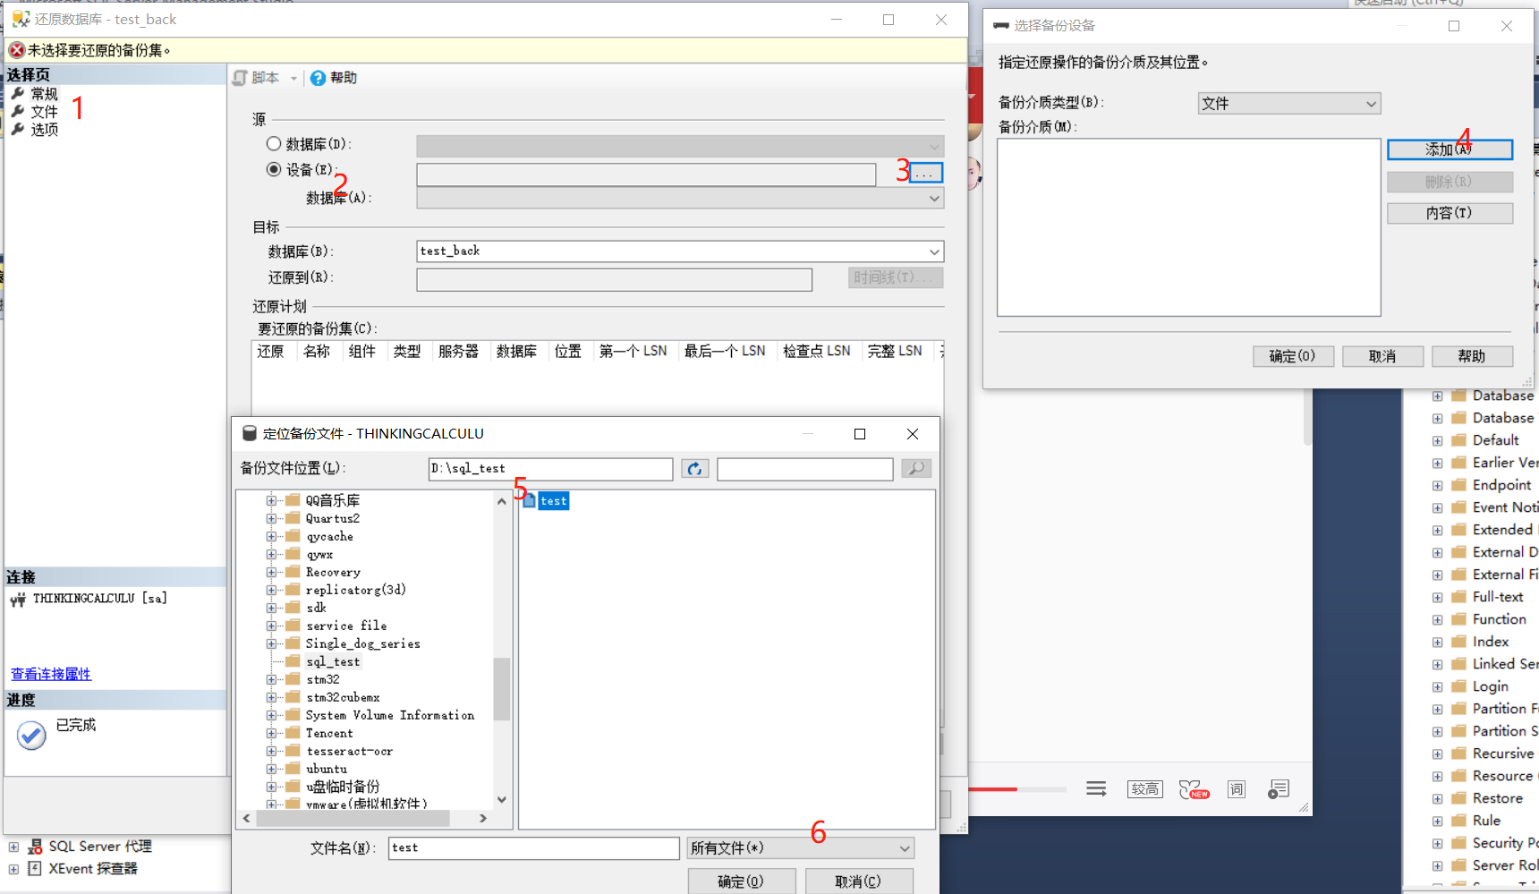Click the 文件名(N) input field

tap(534, 848)
